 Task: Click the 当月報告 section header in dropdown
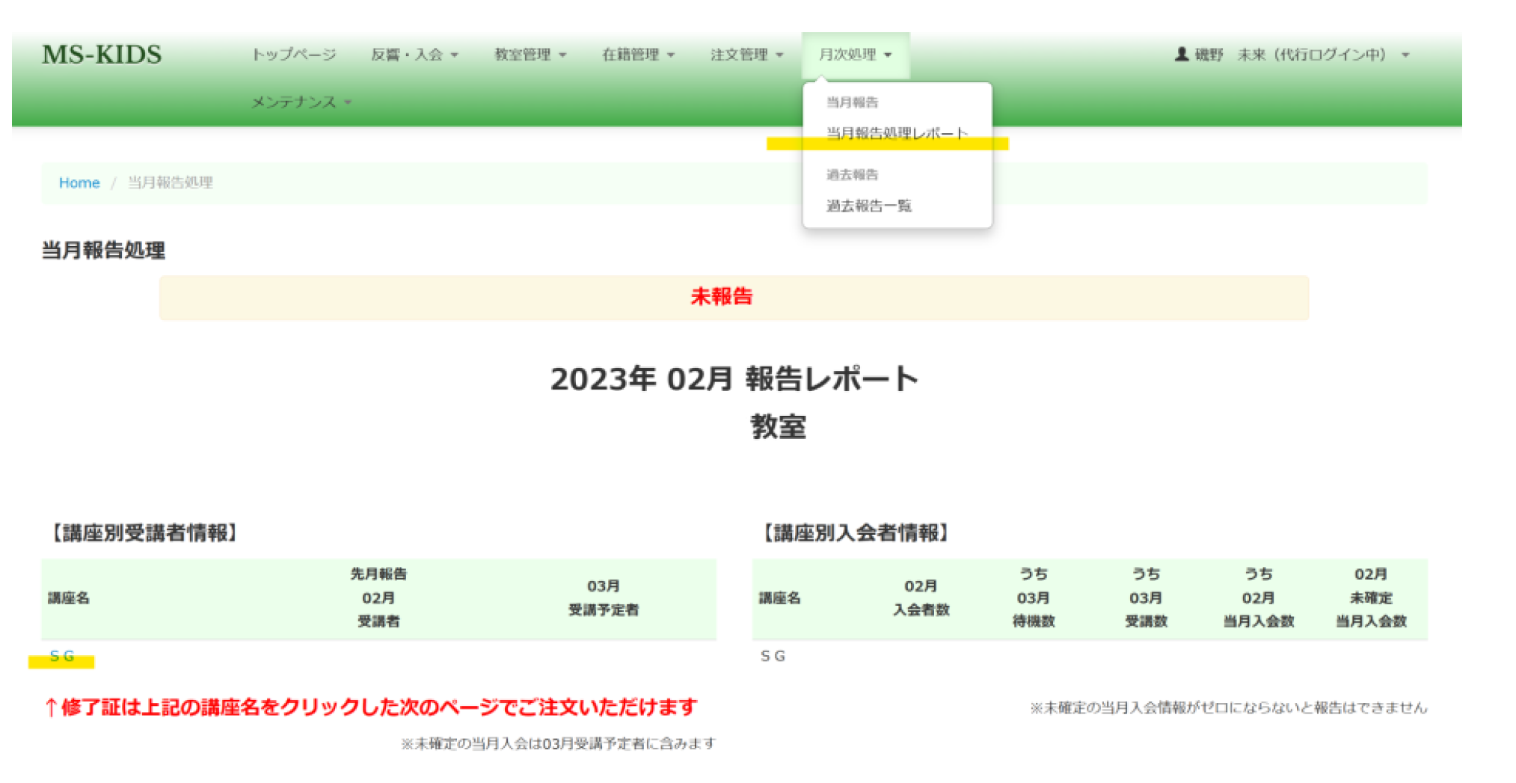(x=852, y=102)
